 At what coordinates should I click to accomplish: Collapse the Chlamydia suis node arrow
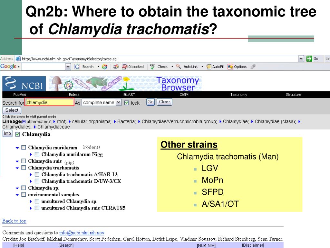point(17,161)
